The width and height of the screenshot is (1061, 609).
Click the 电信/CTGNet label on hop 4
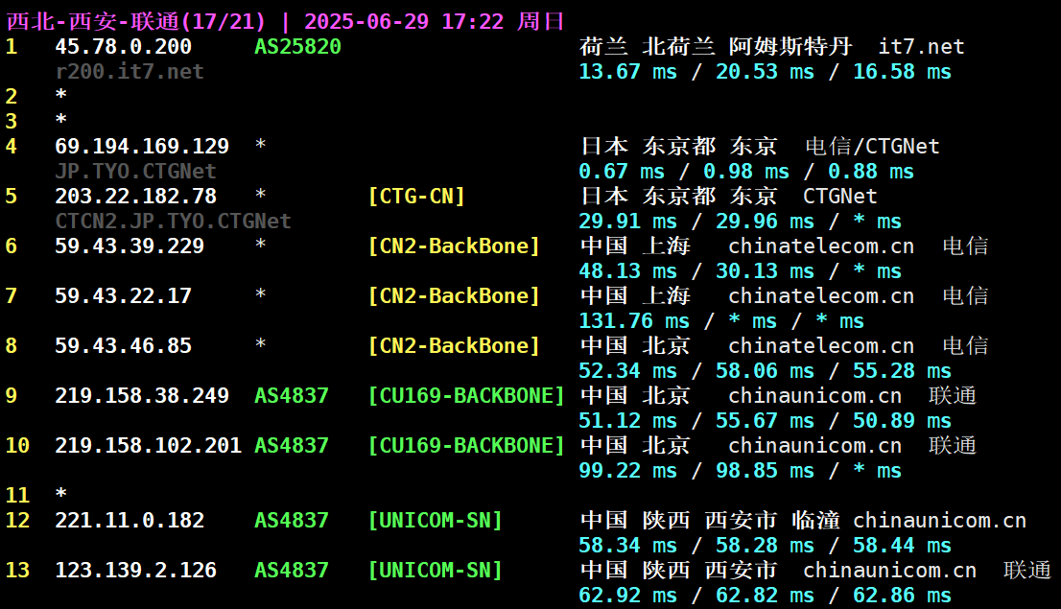[872, 146]
